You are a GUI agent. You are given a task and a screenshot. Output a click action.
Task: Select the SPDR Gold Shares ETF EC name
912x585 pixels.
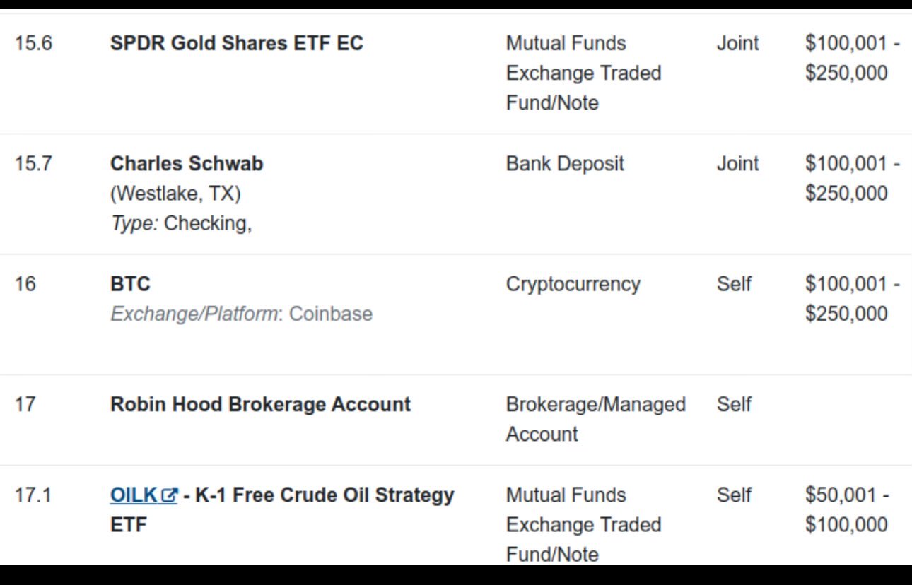pos(237,43)
